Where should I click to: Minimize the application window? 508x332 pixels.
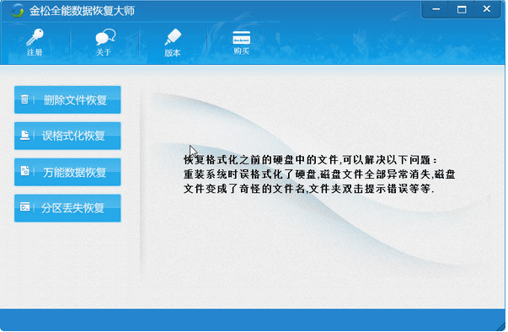pyautogui.click(x=436, y=9)
